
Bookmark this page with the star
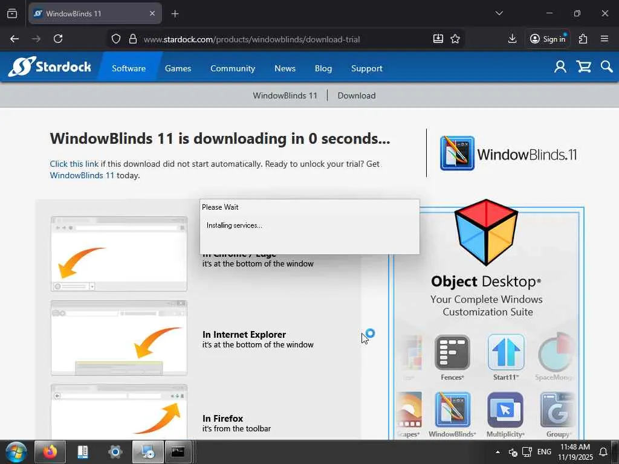[455, 39]
